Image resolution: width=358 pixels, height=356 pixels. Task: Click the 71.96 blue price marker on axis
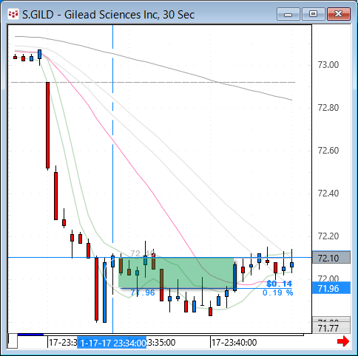coord(331,288)
